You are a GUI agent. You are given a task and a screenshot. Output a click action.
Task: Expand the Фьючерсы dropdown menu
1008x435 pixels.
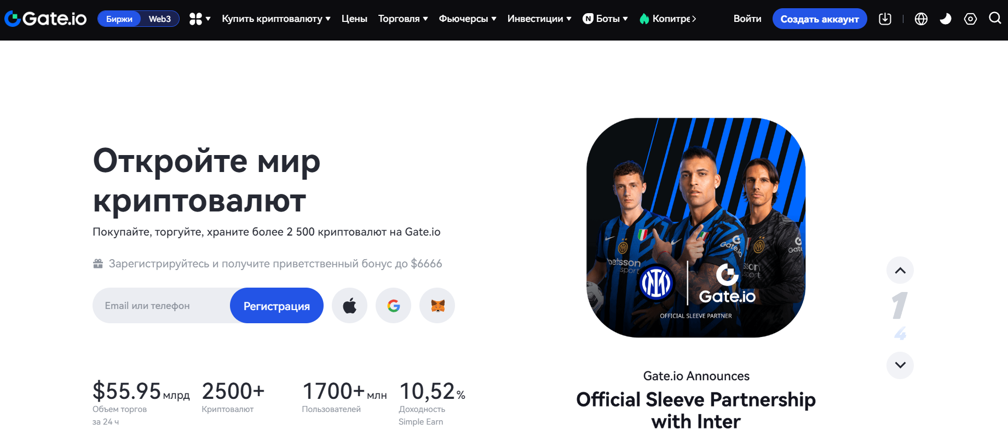pyautogui.click(x=468, y=19)
